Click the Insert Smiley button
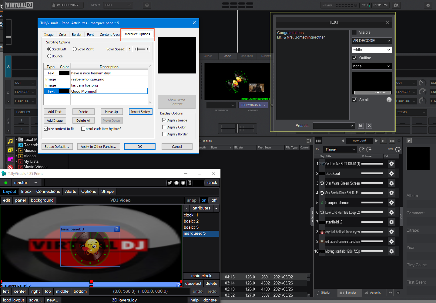This screenshot has height=303, width=436. (141, 112)
